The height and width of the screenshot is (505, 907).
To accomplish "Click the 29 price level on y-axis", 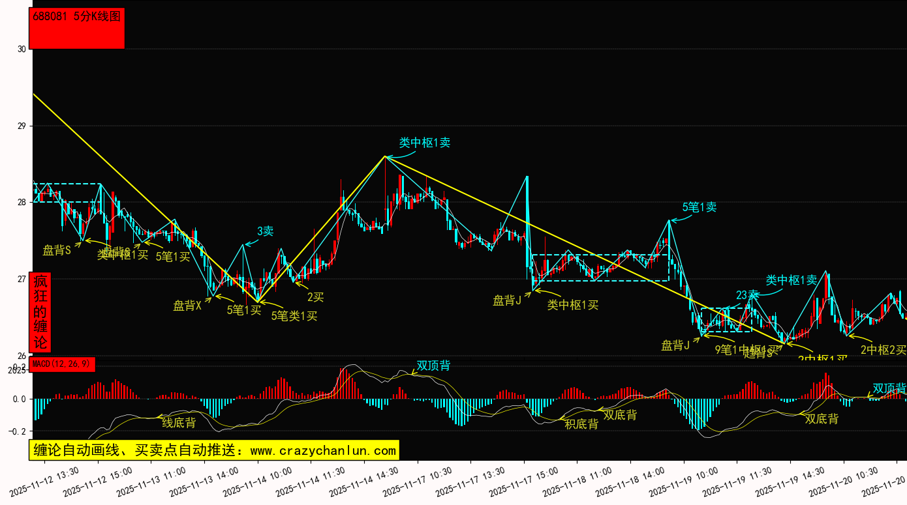I will (x=22, y=126).
